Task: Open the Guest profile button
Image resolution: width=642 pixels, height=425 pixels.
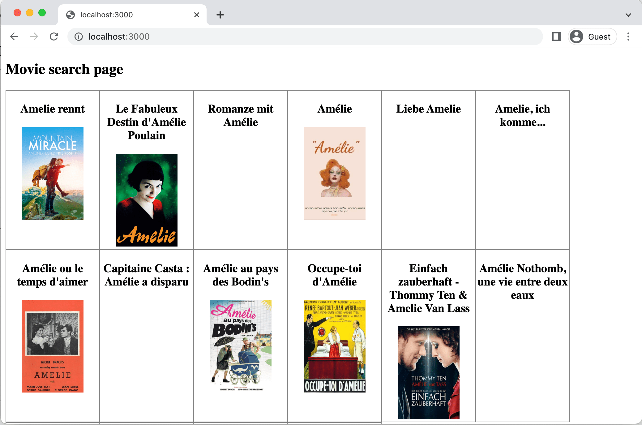Action: [x=592, y=36]
